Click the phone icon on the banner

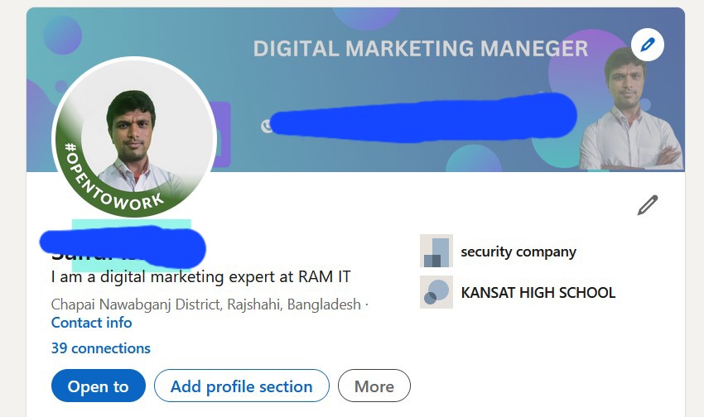click(x=267, y=126)
